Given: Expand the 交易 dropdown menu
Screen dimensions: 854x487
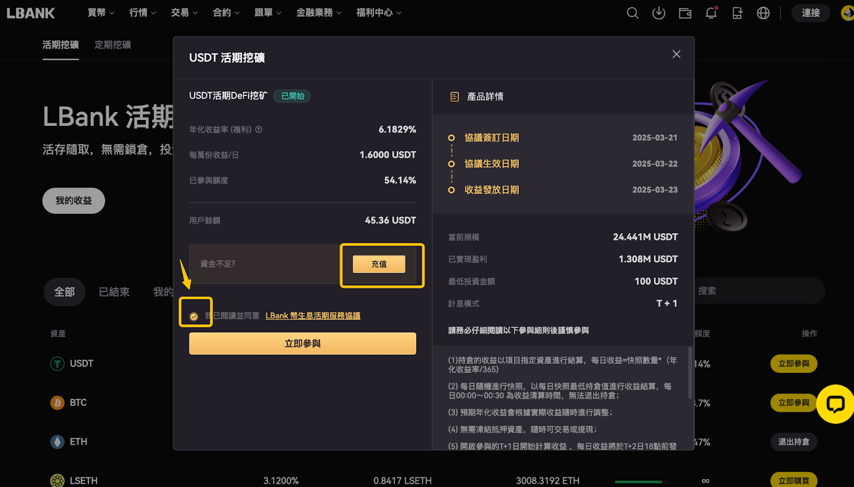Looking at the screenshot, I should (184, 13).
